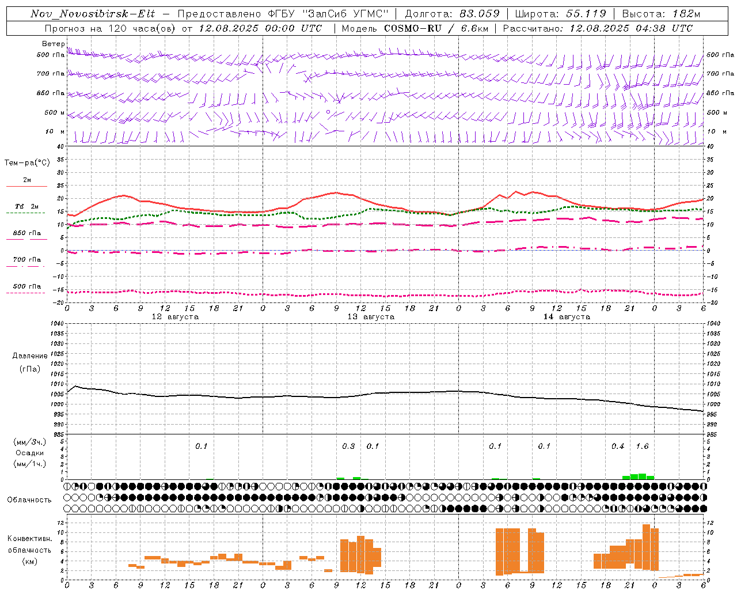Click the Тем-ра(°C) axis label

(x=27, y=163)
